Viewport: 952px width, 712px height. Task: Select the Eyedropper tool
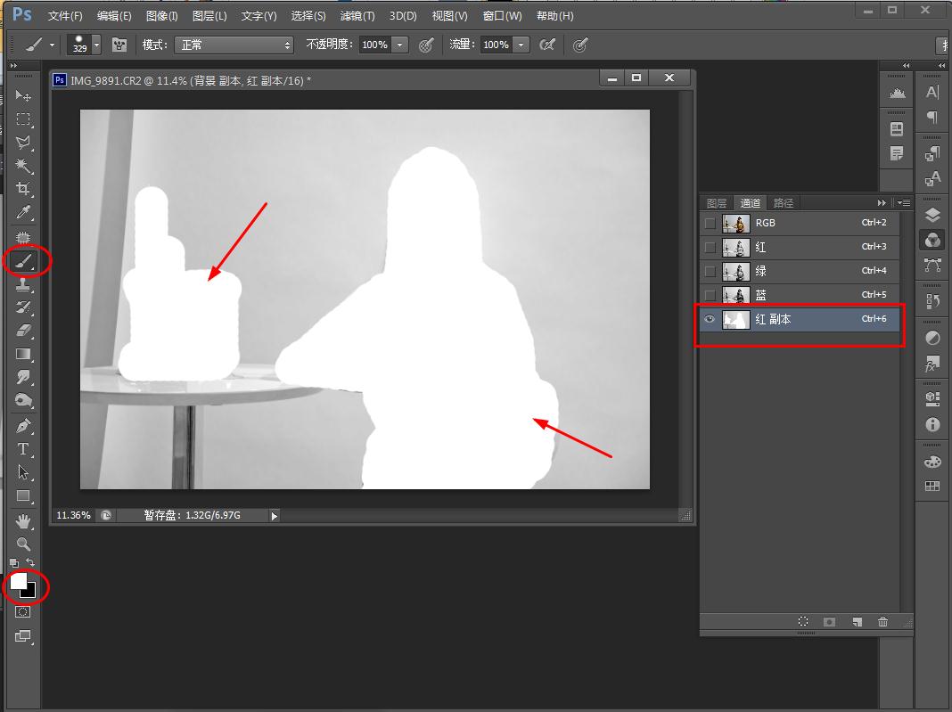(24, 213)
